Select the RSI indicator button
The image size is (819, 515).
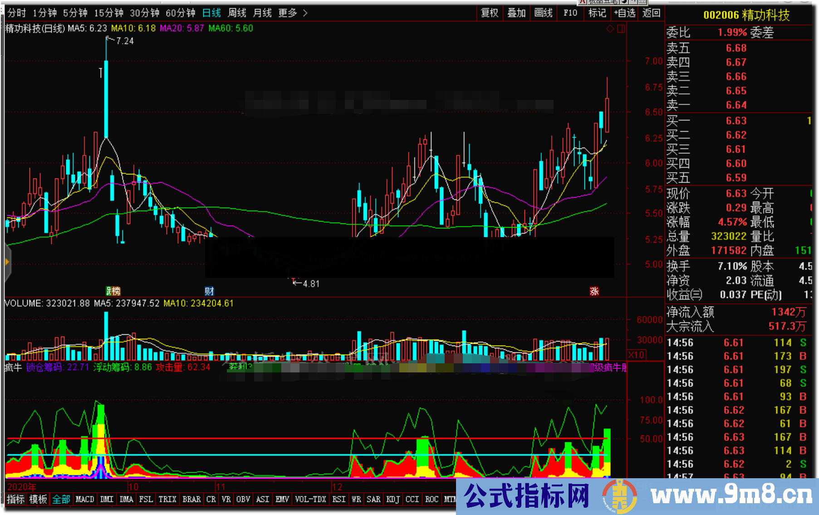[x=338, y=499]
